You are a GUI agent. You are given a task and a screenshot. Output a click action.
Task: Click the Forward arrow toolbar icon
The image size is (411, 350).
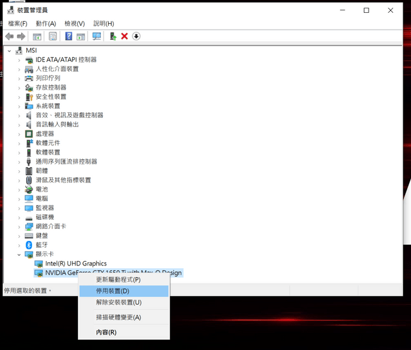[x=21, y=36]
